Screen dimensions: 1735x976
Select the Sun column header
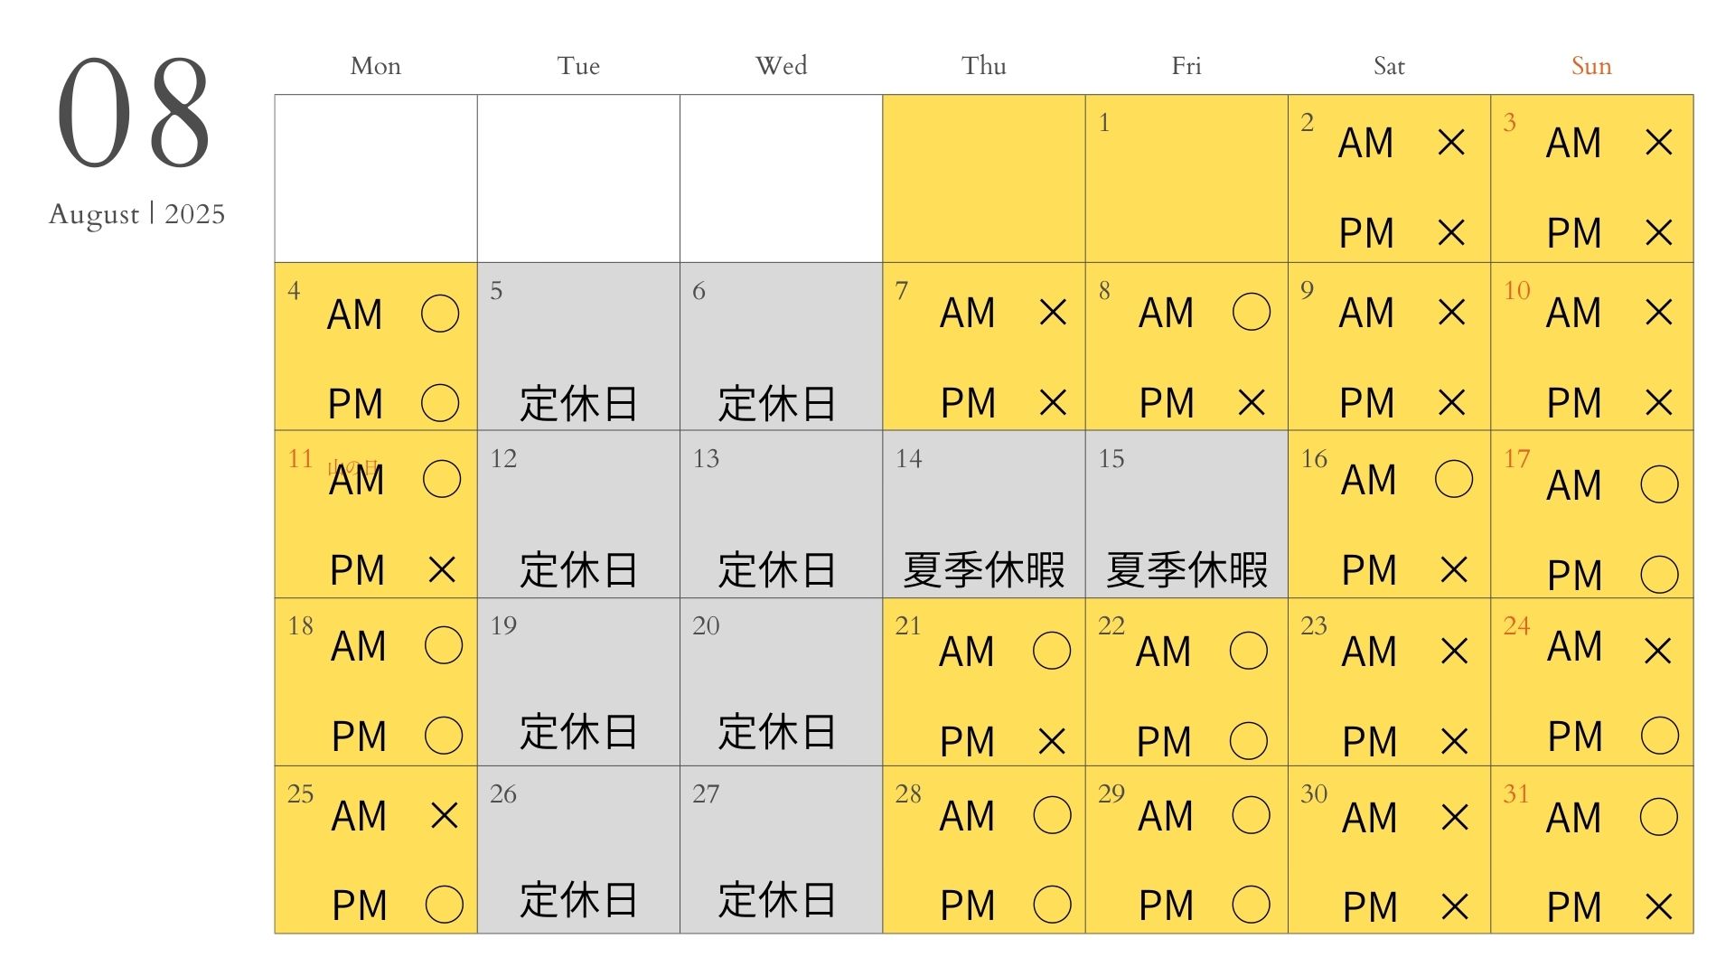(1591, 66)
